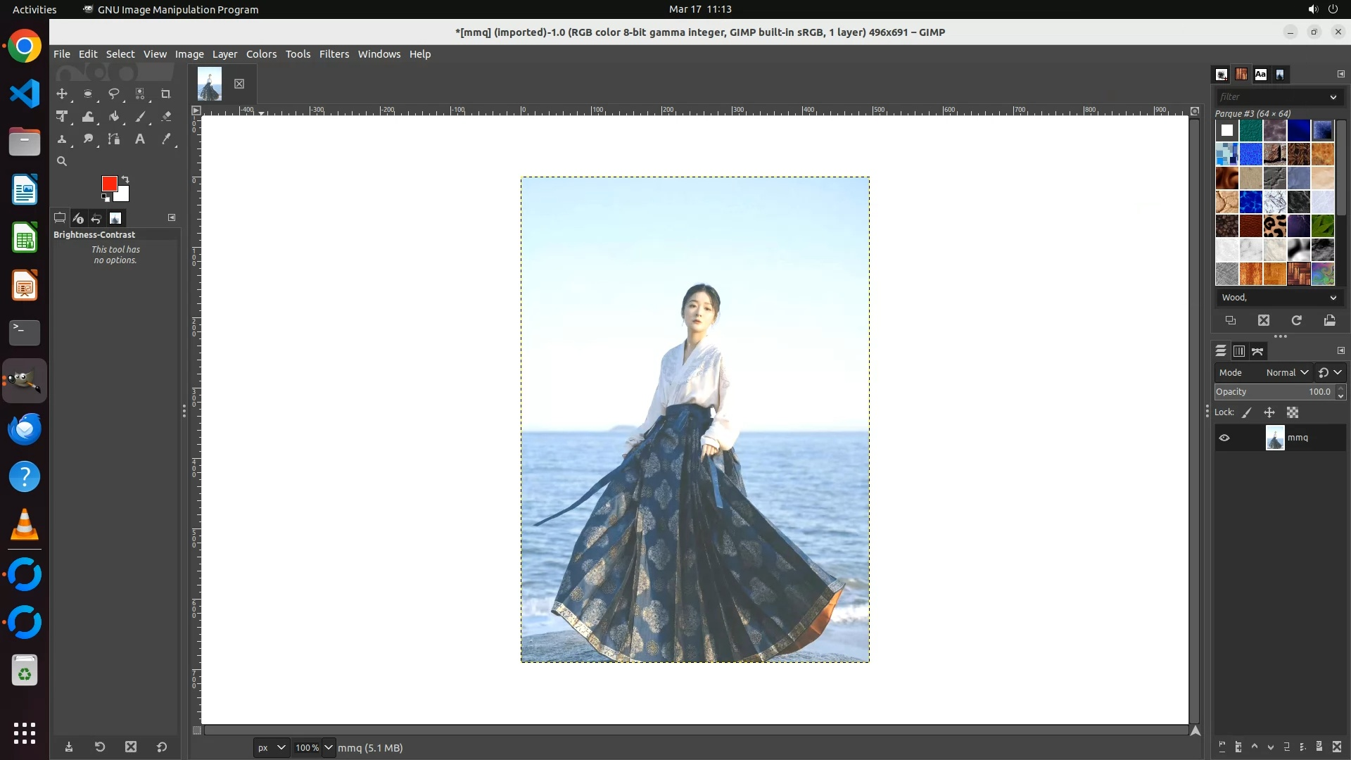Expand the Wood pattern tag dropdown

coord(1333,298)
